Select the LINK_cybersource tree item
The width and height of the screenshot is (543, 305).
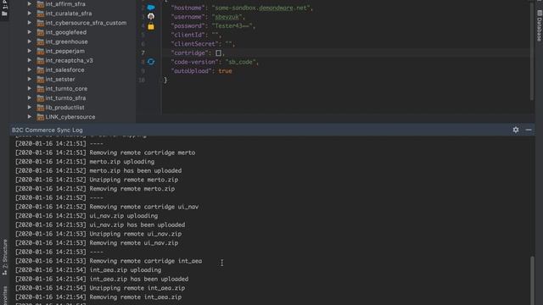(x=70, y=117)
